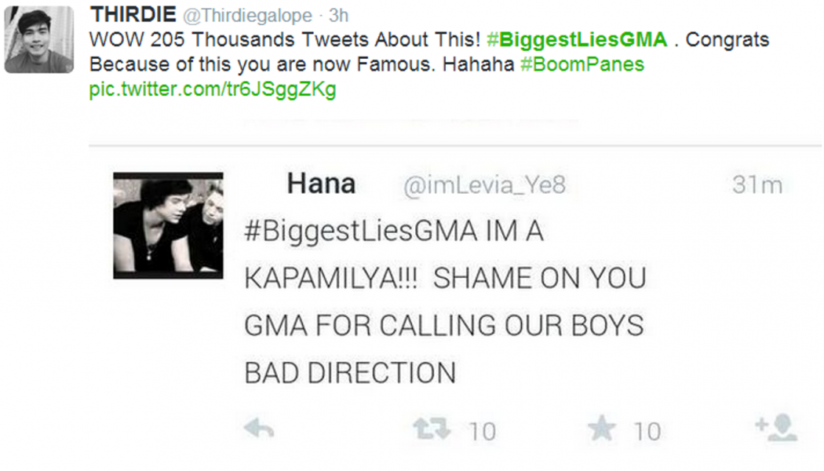
Task: Click the retweet count of 10
Action: point(482,432)
